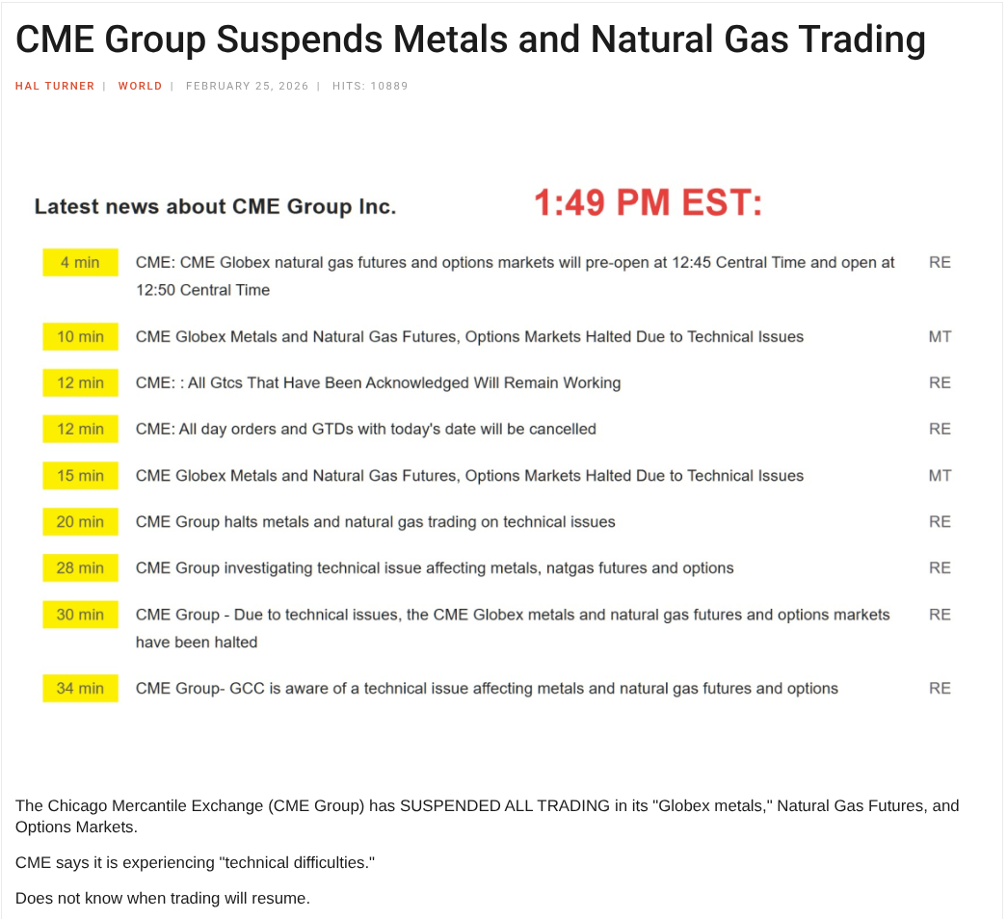Select the yellow 4 min time badge
Image resolution: width=1007 pixels, height=919 pixels.
pyautogui.click(x=80, y=262)
